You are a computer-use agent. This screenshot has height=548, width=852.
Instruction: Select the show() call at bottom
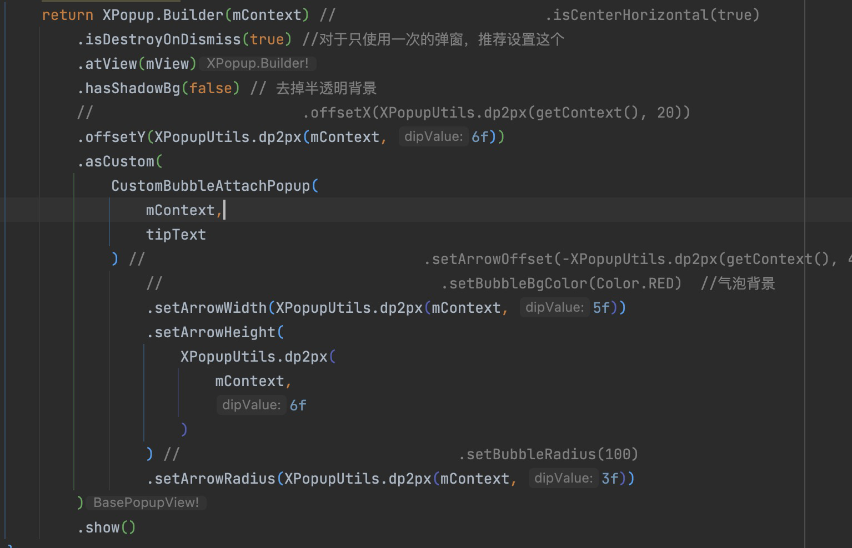(x=106, y=527)
